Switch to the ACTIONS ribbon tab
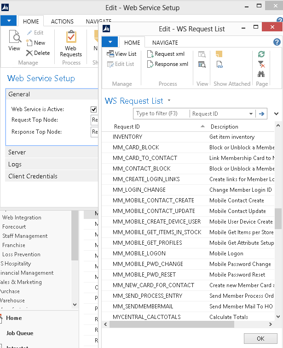Viewport: 283px width, 348px height. coord(62,21)
